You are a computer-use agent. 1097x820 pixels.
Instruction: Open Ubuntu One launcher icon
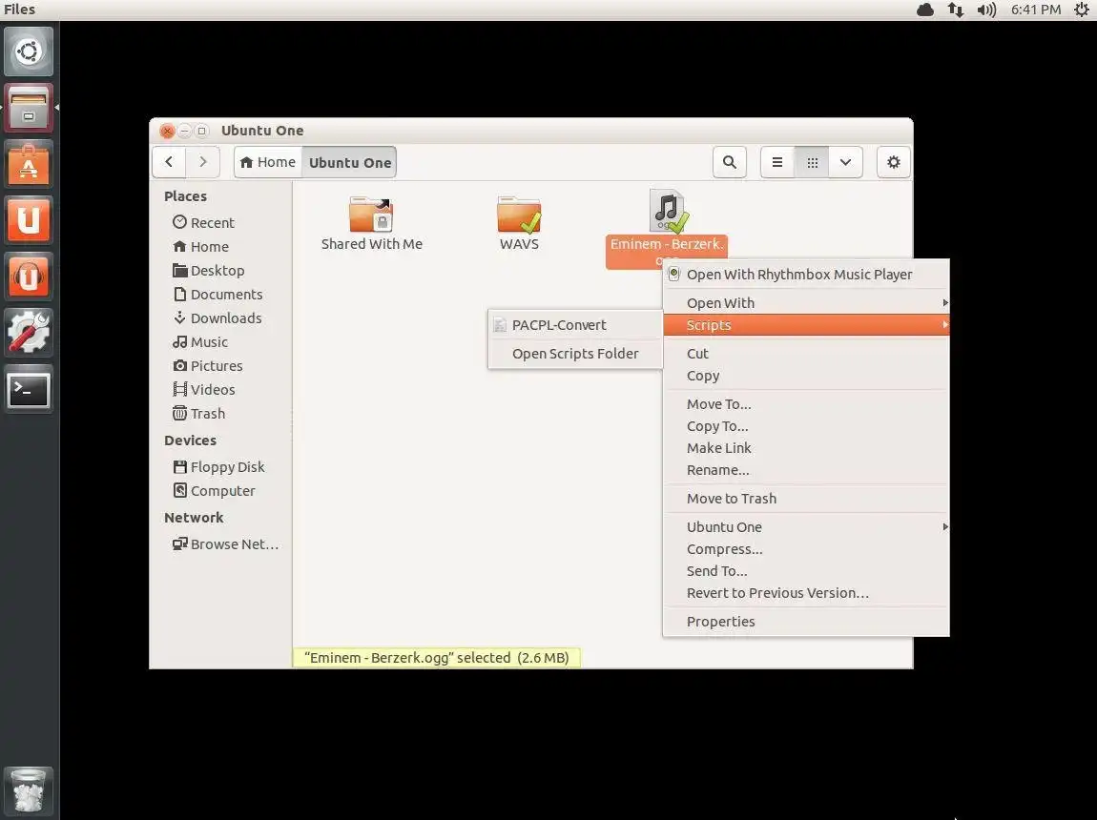click(29, 220)
